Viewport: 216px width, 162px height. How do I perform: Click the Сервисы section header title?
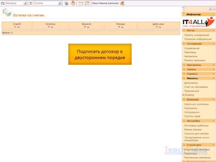[192, 74]
